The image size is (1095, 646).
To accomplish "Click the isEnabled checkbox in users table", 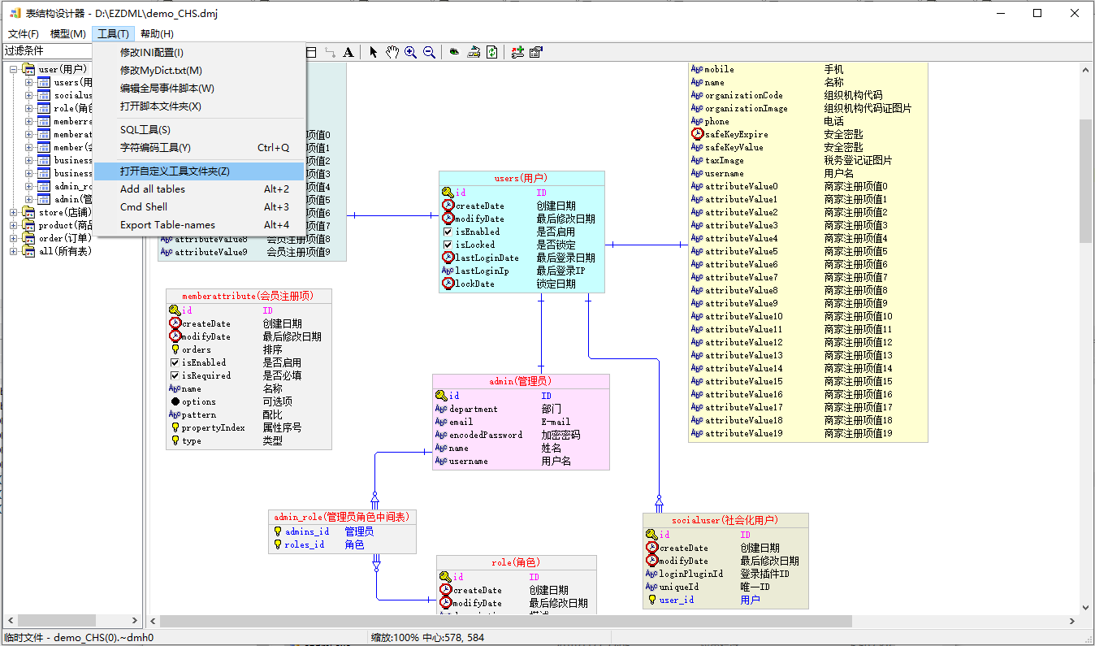I will [x=448, y=232].
